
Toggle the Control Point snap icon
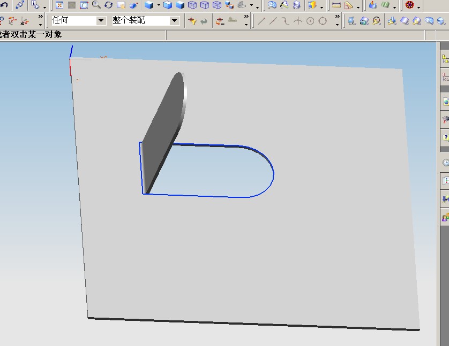[x=286, y=20]
